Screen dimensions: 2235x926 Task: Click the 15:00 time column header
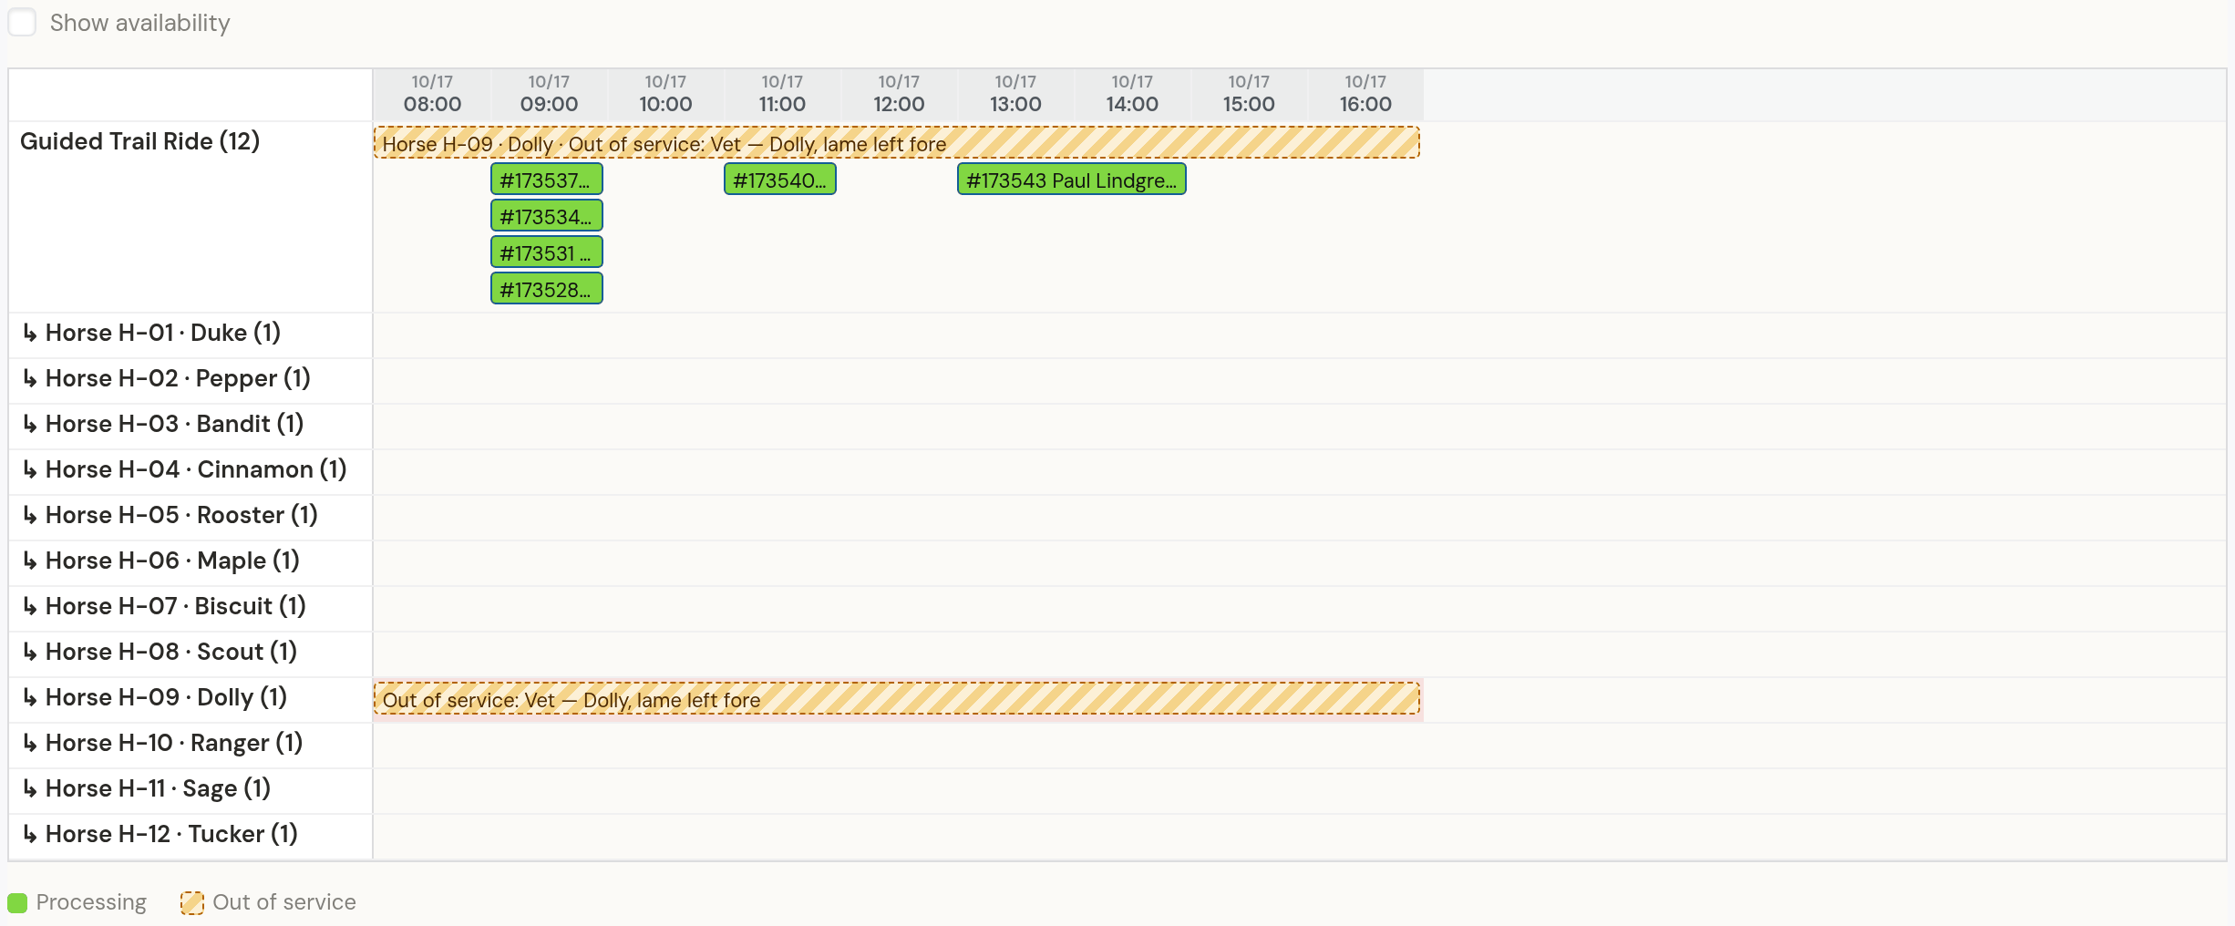point(1249,95)
